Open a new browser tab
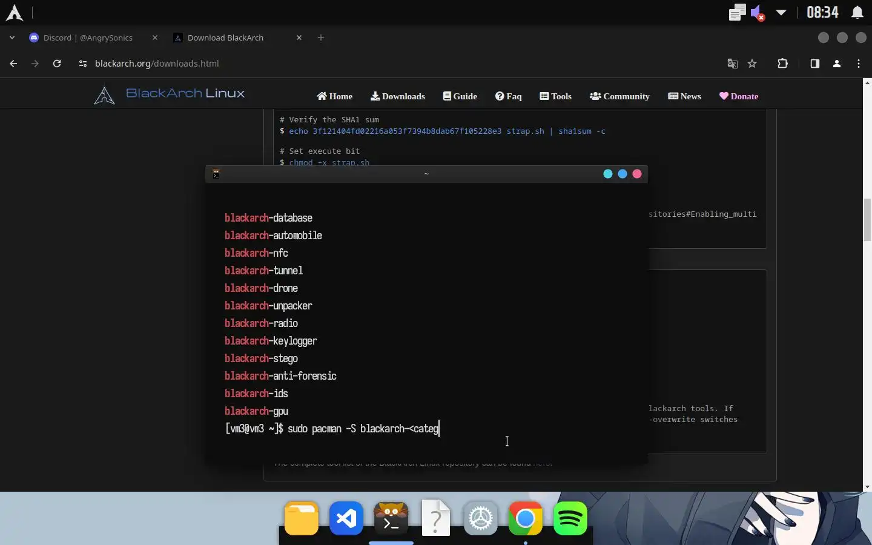The height and width of the screenshot is (545, 872). tap(321, 38)
